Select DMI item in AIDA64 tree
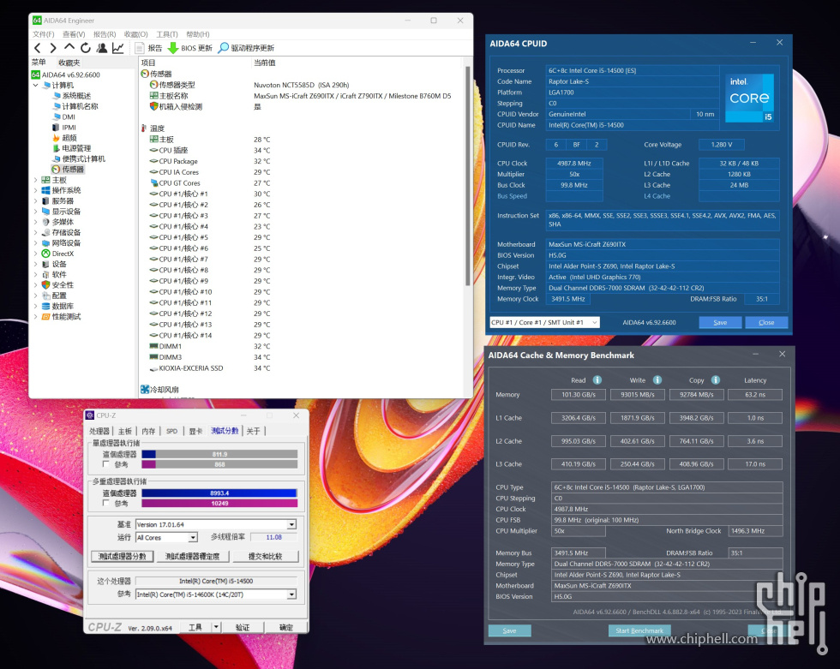Image resolution: width=840 pixels, height=669 pixels. tap(63, 116)
